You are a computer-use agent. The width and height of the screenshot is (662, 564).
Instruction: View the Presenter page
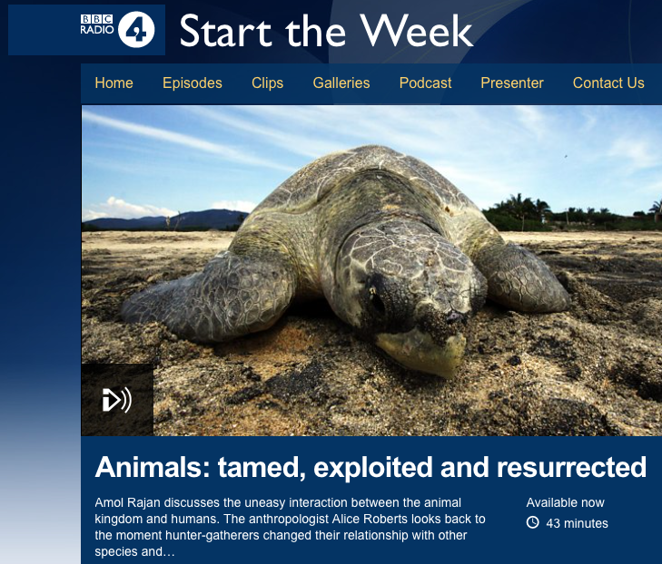coord(511,83)
